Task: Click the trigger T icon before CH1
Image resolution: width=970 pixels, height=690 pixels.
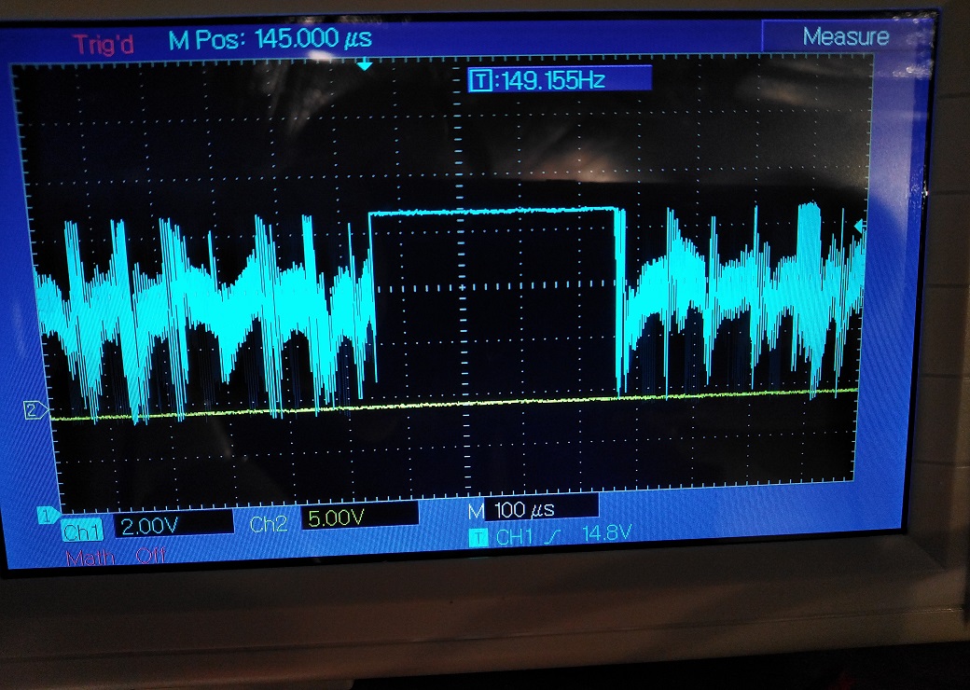Action: tap(478, 538)
